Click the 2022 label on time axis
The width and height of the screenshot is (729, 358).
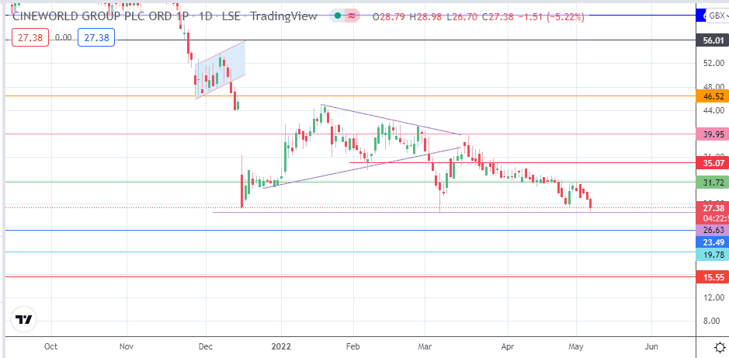281,346
